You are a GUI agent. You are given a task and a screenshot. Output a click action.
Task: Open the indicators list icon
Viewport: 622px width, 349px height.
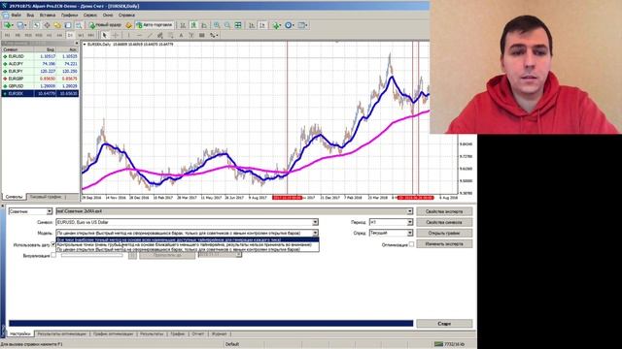click(276, 25)
